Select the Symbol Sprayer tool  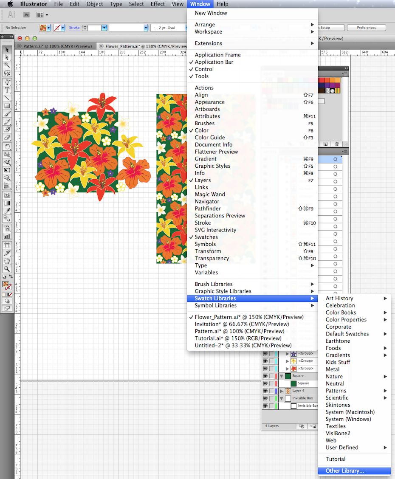[x=7, y=228]
